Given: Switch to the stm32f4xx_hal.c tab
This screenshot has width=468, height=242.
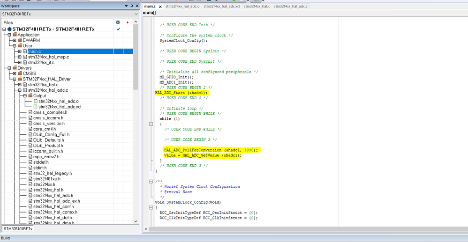Looking at the screenshot, I should pyautogui.click(x=257, y=7).
